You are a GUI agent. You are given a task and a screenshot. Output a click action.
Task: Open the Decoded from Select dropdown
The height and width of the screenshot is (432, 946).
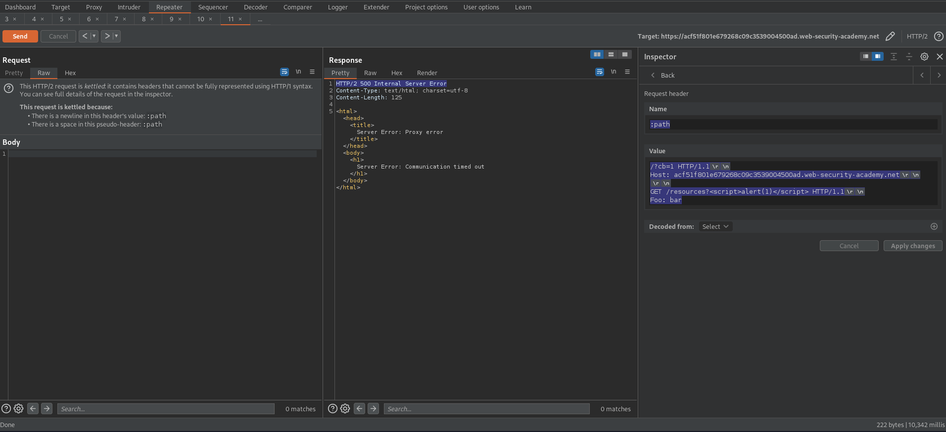[x=715, y=226]
